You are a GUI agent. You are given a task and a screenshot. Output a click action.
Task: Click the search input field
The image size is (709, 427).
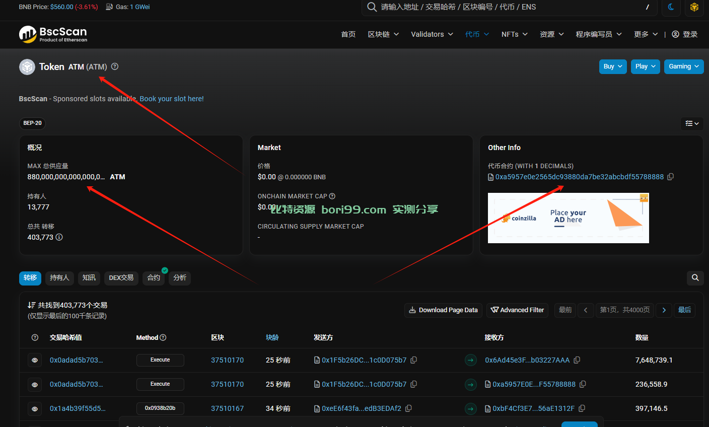(x=509, y=7)
